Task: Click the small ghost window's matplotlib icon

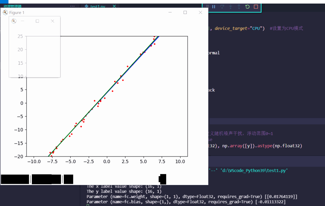Action: click(14, 21)
